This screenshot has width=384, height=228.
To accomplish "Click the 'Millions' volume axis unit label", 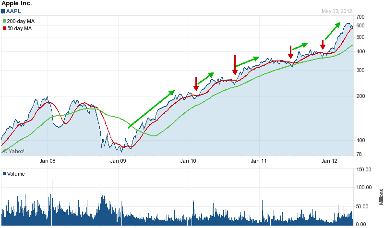I will click(x=381, y=197).
